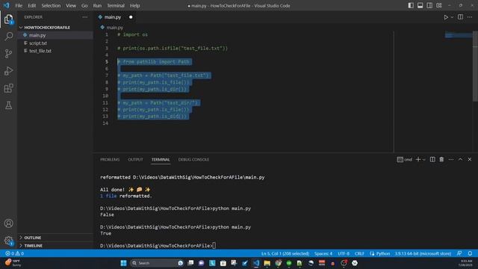Open the Windows Start button
Image resolution: width=478 pixels, height=269 pixels.
[123, 263]
